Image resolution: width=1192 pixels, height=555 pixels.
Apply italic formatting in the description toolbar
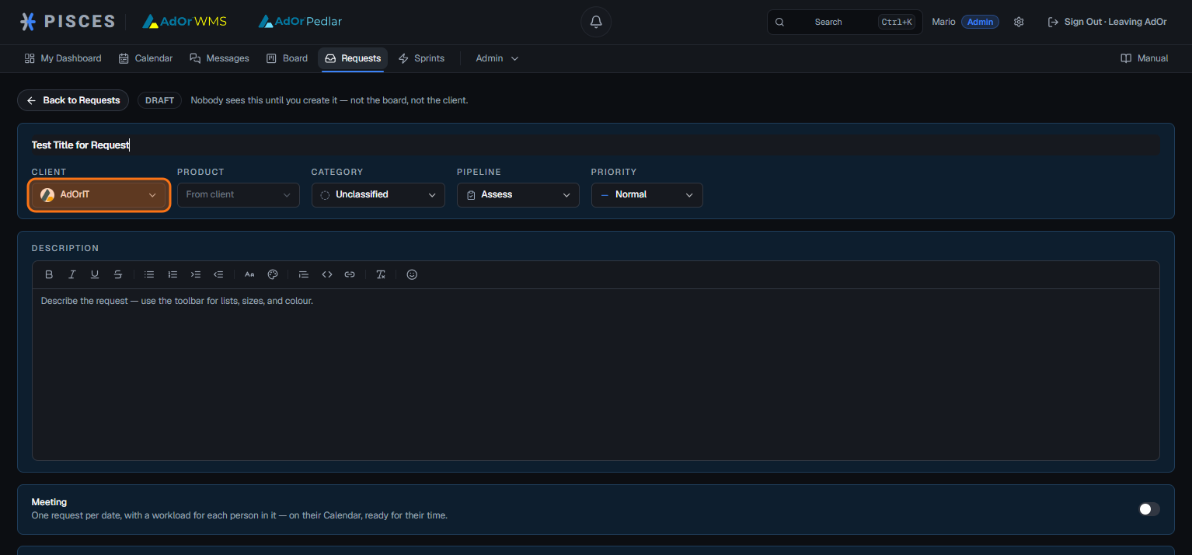click(x=72, y=274)
